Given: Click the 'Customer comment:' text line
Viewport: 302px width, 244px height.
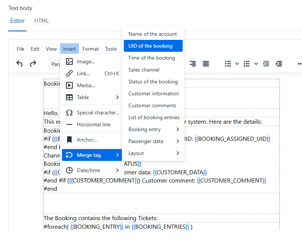Looking at the screenshot, I should click(x=169, y=181).
